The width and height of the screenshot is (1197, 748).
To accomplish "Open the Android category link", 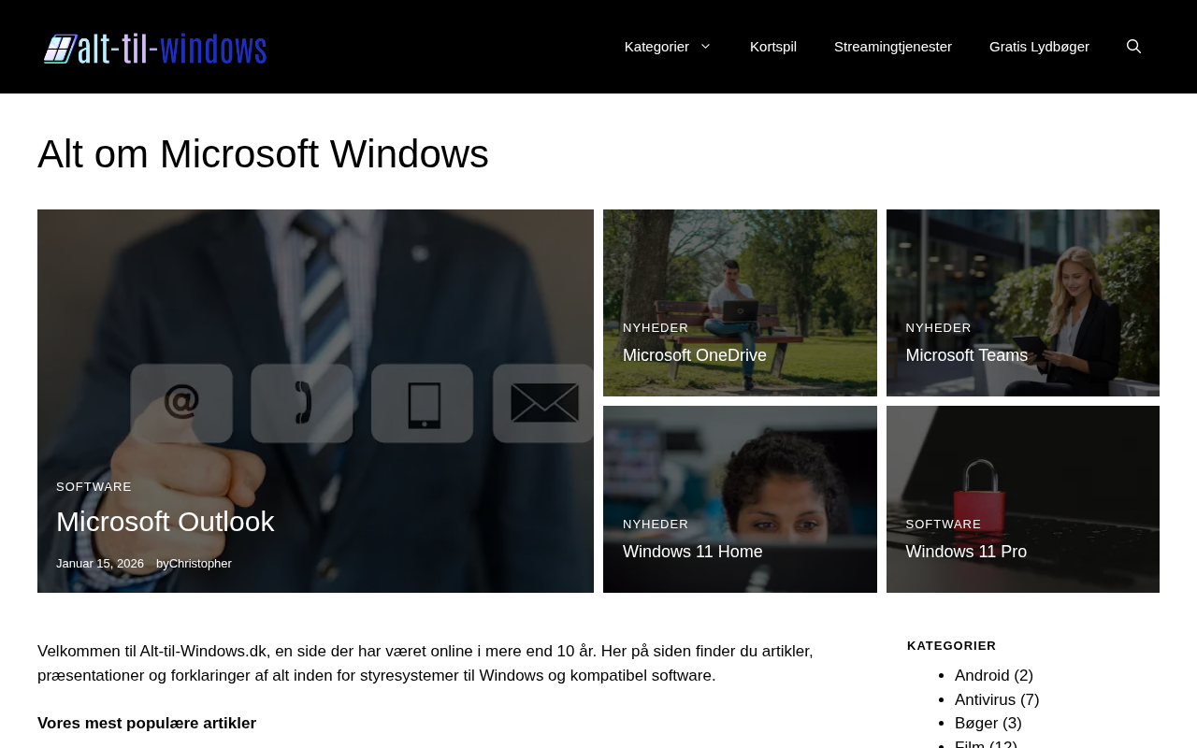I will (982, 676).
